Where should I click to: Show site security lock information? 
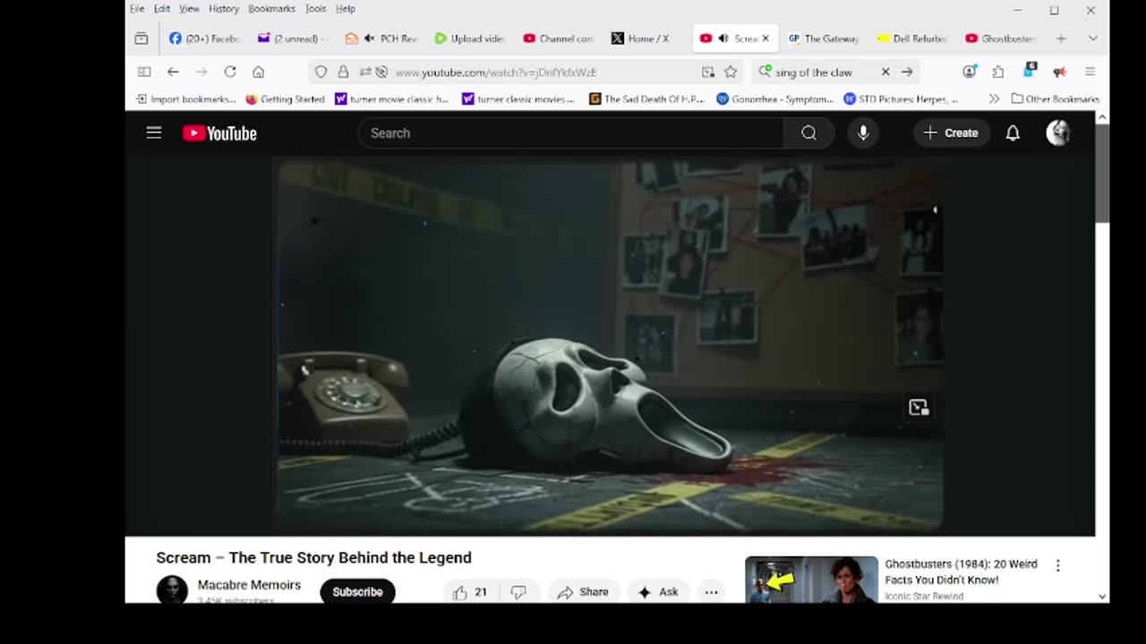pos(343,72)
